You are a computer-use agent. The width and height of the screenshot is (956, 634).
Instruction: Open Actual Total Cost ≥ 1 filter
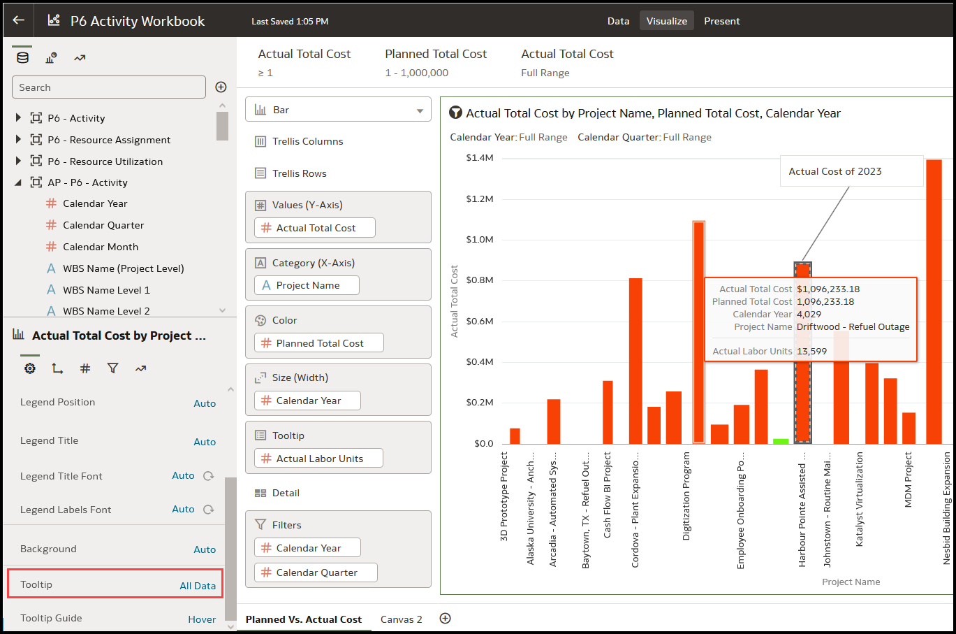click(x=304, y=62)
